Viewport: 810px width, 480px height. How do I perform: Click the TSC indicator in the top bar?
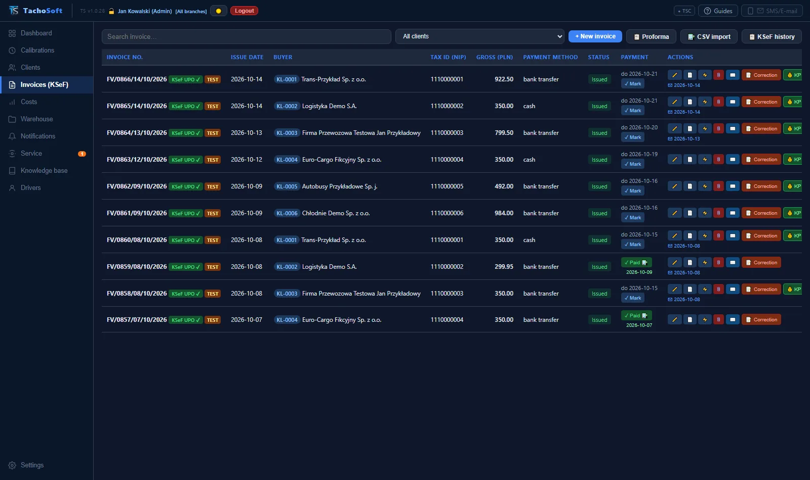pos(684,11)
